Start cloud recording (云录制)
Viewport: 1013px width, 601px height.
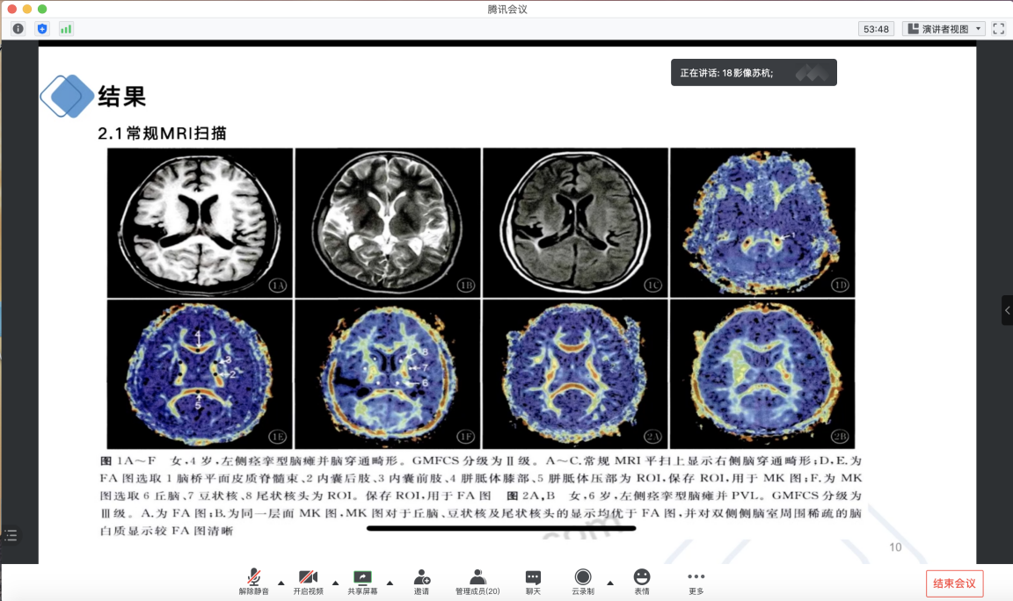582,578
